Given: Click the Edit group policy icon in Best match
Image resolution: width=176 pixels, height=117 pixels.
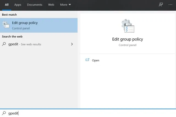Looking at the screenshot, I should coord(6,25).
